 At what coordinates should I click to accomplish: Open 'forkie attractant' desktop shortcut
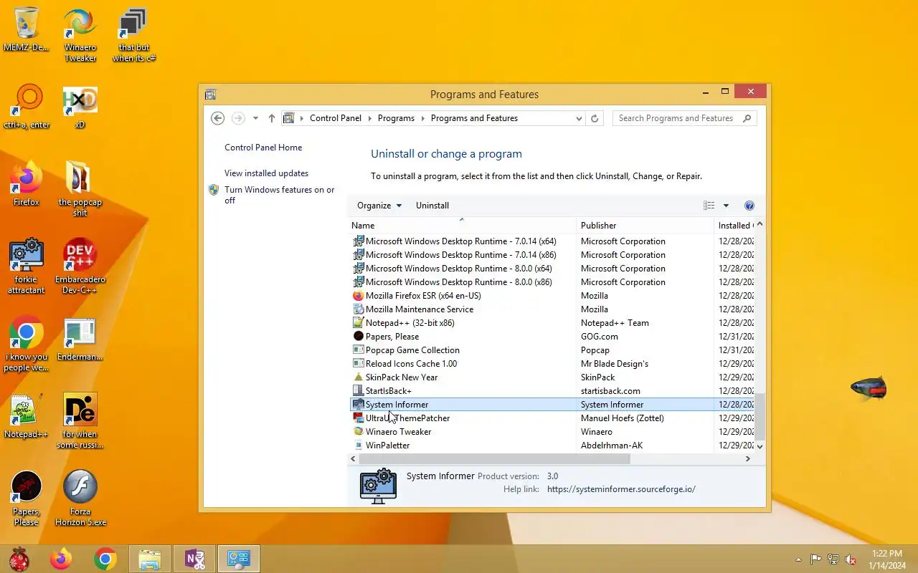pos(27,266)
